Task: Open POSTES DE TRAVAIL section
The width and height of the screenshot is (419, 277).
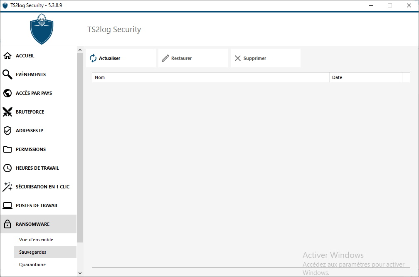Action: coord(39,205)
